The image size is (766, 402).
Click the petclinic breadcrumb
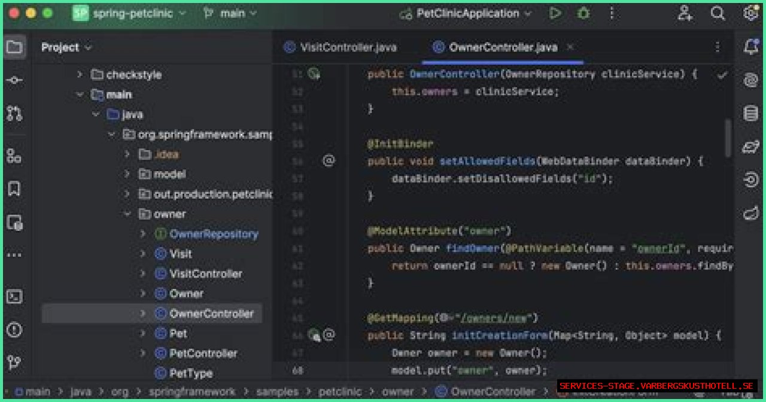[340, 392]
